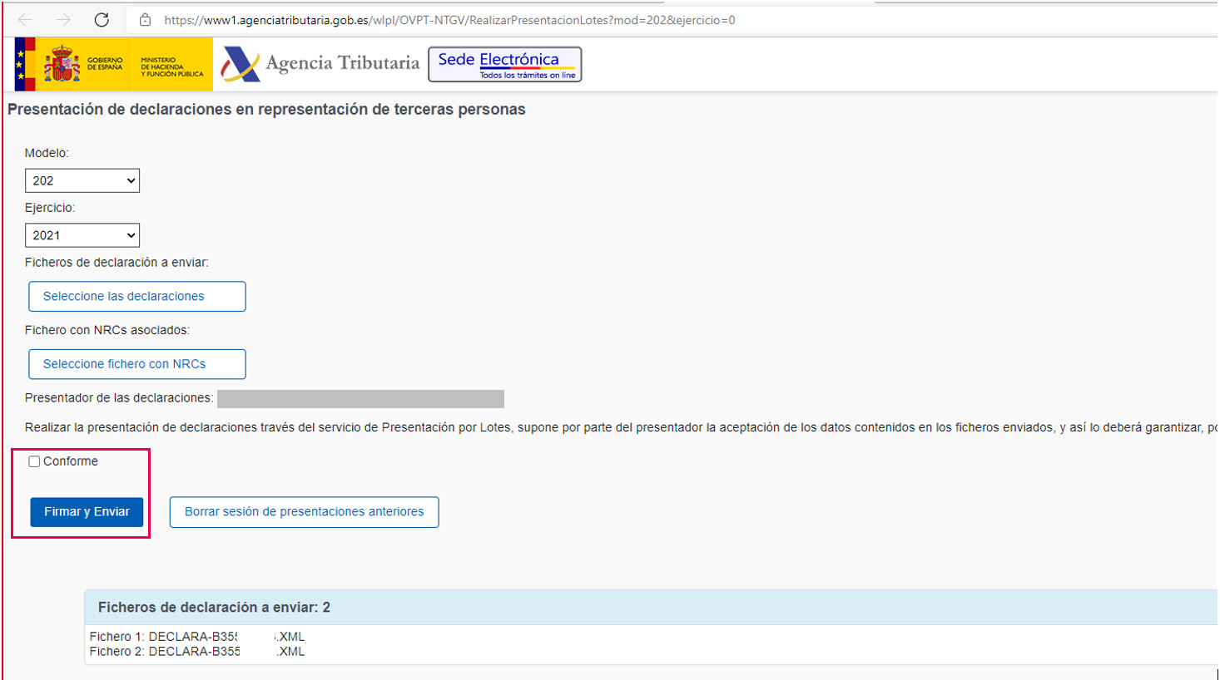The width and height of the screenshot is (1220, 680).
Task: Click the greyed presentador name field
Action: (x=360, y=399)
